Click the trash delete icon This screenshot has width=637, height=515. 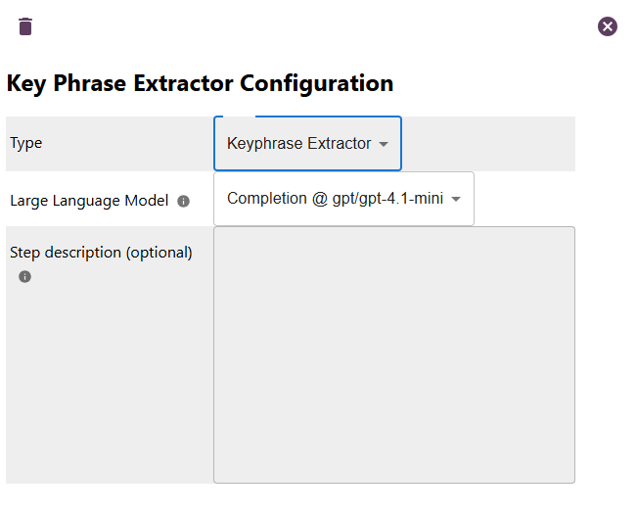pos(25,26)
